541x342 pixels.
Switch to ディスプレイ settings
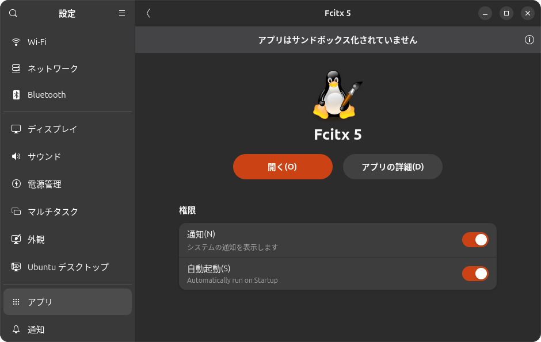pyautogui.click(x=68, y=129)
